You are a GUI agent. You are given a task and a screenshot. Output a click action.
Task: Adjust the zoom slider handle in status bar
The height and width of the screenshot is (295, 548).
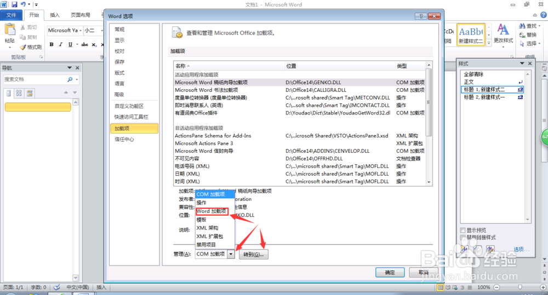point(520,287)
